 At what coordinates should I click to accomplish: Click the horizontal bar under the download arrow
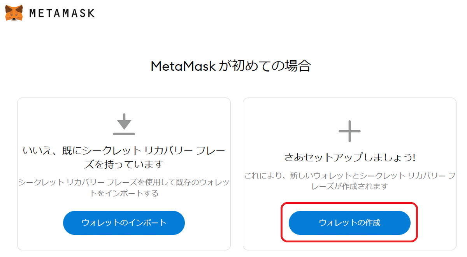click(x=124, y=134)
